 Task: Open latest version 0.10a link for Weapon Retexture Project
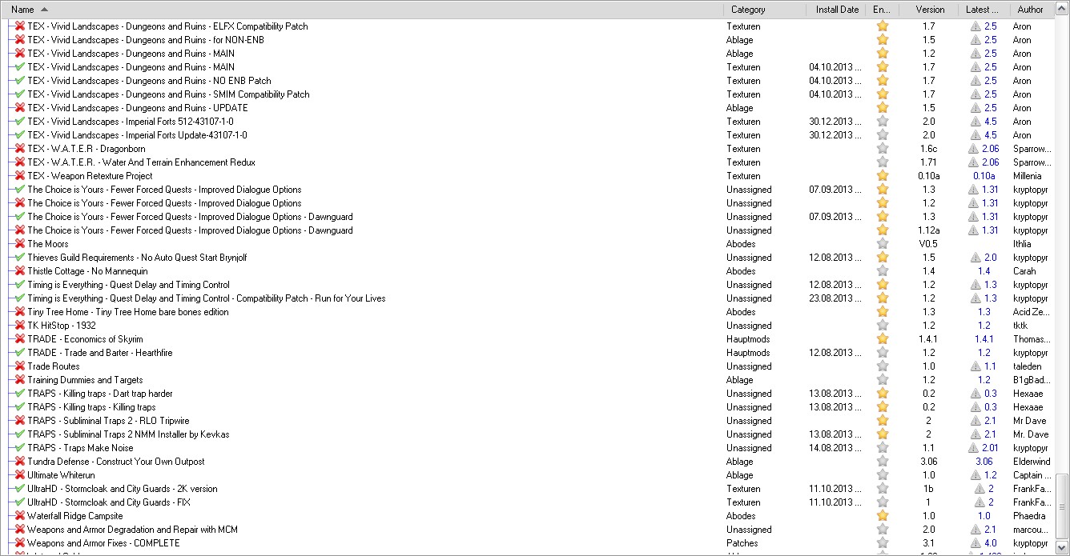[x=984, y=176]
